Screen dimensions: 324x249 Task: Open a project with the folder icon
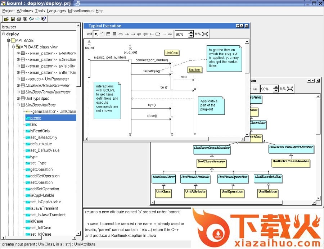point(6,19)
